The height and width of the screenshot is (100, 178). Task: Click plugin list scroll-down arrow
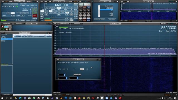click(x=99, y=16)
